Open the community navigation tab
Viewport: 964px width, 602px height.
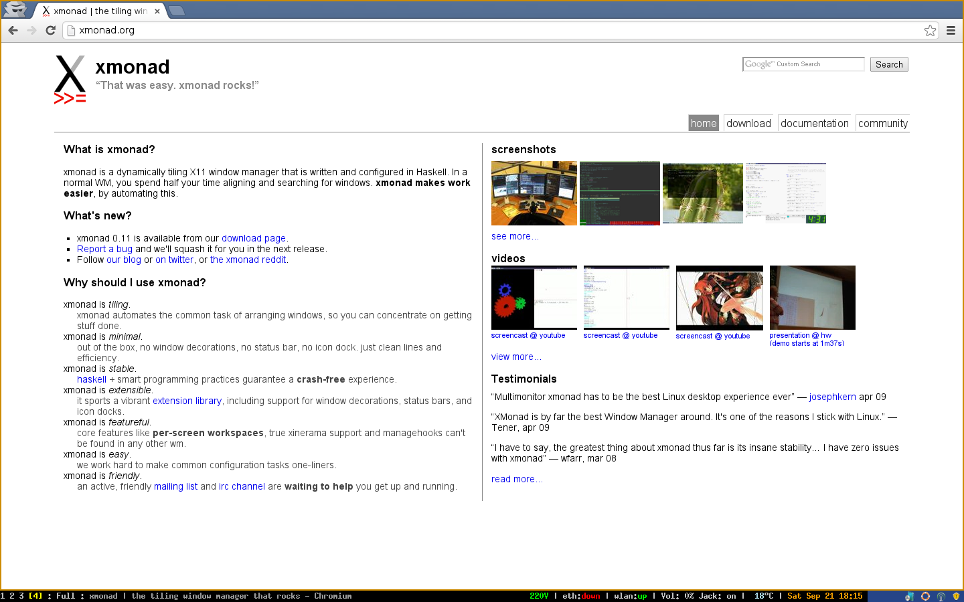click(883, 123)
